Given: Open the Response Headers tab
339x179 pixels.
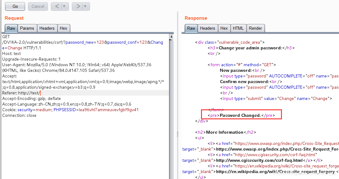Looking at the screenshot, I should 207,28.
